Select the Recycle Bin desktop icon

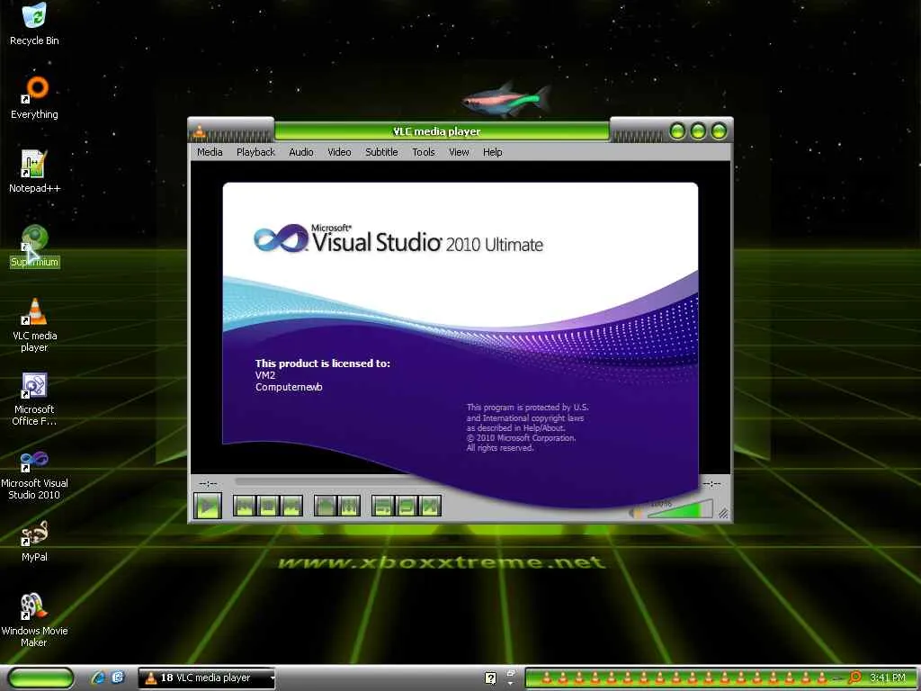(34, 24)
